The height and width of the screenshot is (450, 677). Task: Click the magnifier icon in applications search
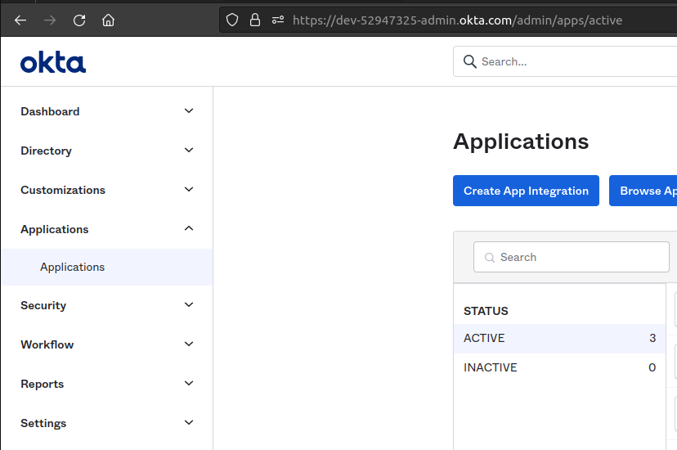click(489, 258)
